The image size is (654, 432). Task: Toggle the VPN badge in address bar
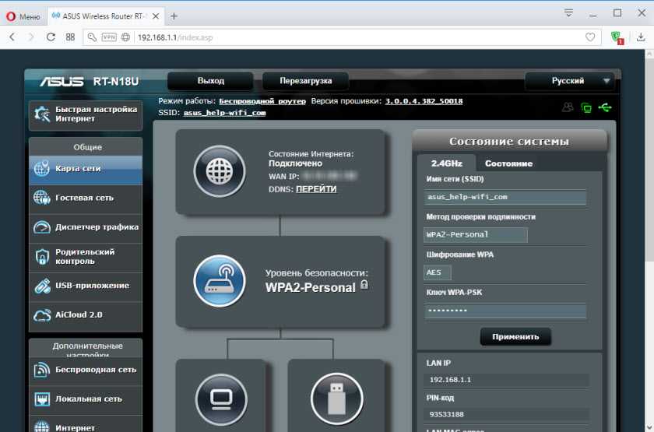point(108,37)
